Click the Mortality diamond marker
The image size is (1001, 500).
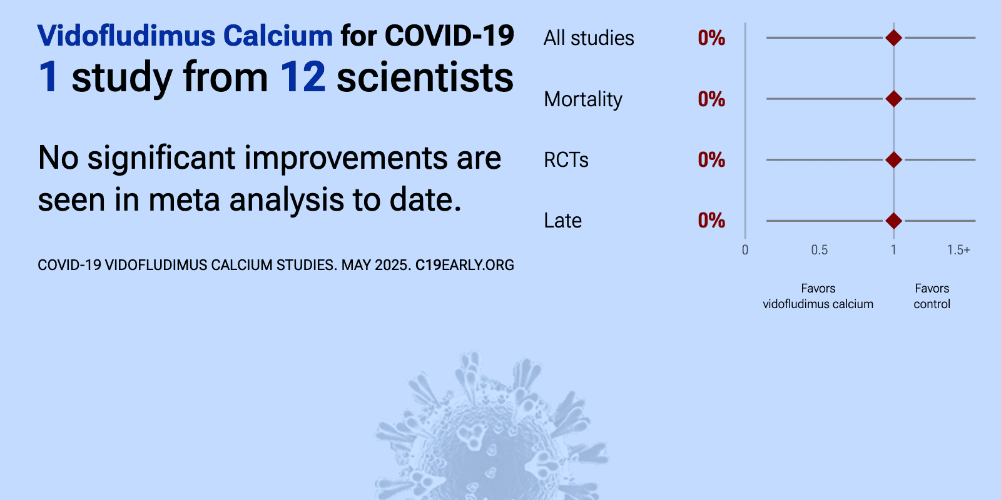point(893,99)
